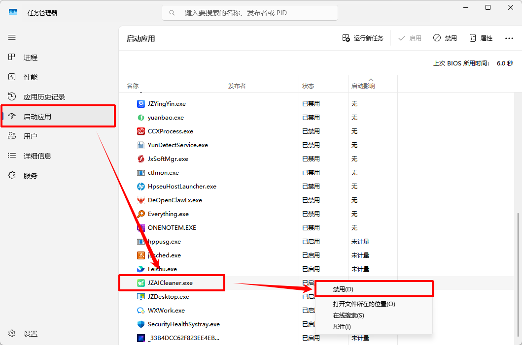Click the Feishu.exe icon
This screenshot has height=345, width=522.
point(141,269)
